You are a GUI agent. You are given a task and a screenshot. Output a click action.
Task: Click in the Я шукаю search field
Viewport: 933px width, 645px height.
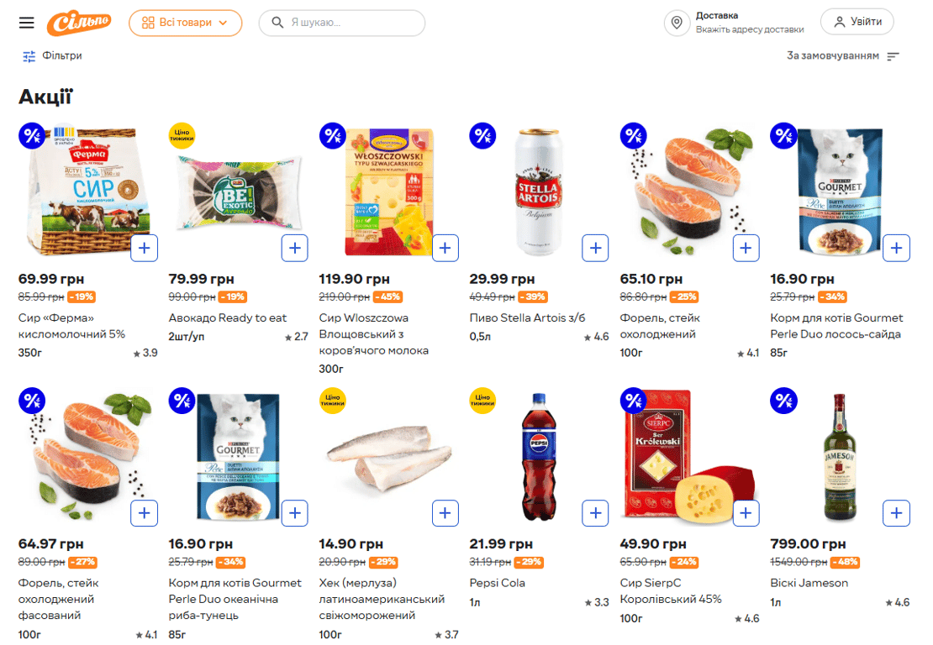[349, 23]
